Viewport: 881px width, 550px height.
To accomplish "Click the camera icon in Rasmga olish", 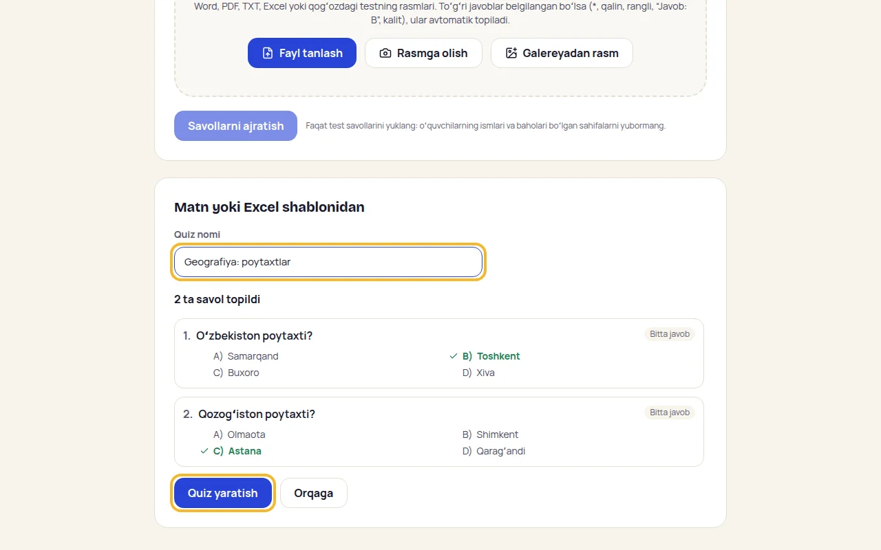I will (385, 53).
